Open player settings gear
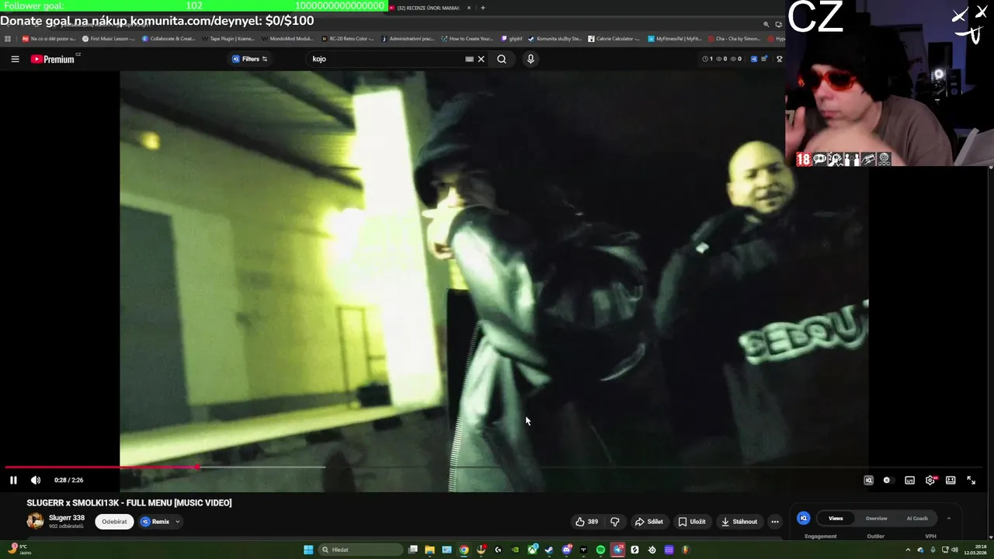Screen dimensions: 994x559 [930, 480]
